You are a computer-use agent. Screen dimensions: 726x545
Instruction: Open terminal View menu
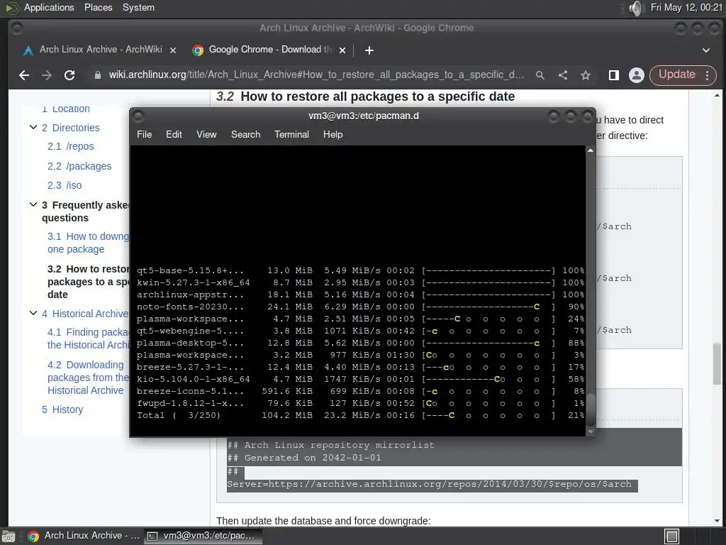coord(206,134)
